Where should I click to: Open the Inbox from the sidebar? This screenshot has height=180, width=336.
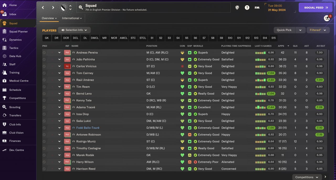click(x=13, y=14)
